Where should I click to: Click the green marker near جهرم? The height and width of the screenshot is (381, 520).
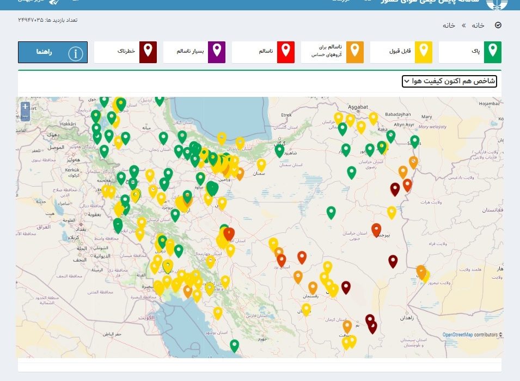[x=235, y=346]
